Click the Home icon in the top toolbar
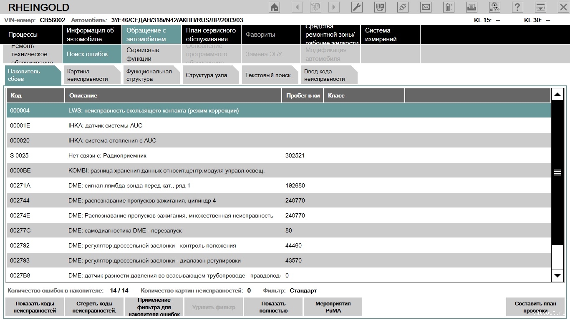 pos(274,7)
